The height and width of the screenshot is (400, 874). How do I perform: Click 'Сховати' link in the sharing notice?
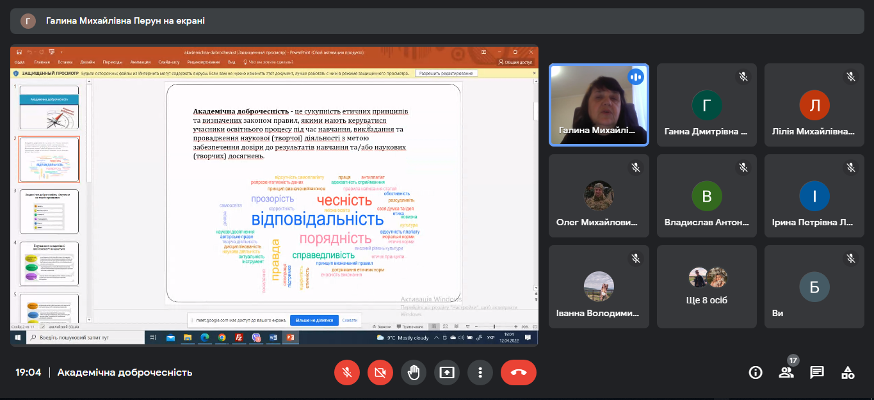(350, 320)
